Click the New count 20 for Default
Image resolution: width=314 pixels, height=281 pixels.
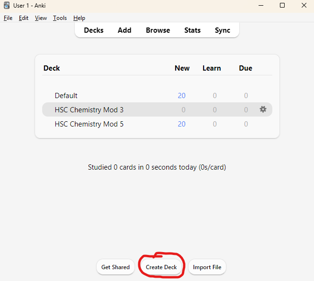182,96
